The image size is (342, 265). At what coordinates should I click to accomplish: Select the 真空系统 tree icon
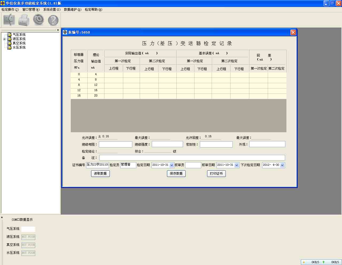point(10,43)
